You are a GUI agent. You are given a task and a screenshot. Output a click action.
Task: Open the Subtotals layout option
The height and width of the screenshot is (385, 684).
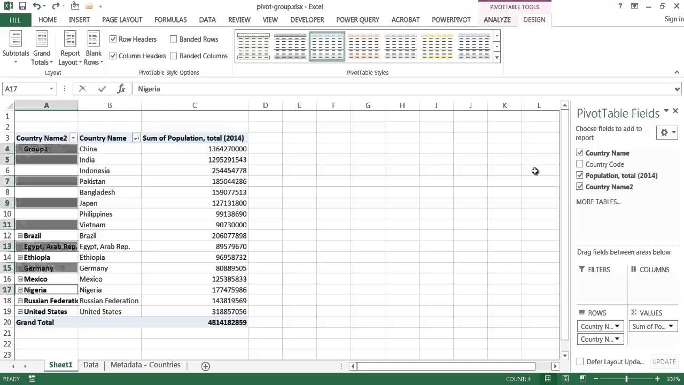click(15, 48)
